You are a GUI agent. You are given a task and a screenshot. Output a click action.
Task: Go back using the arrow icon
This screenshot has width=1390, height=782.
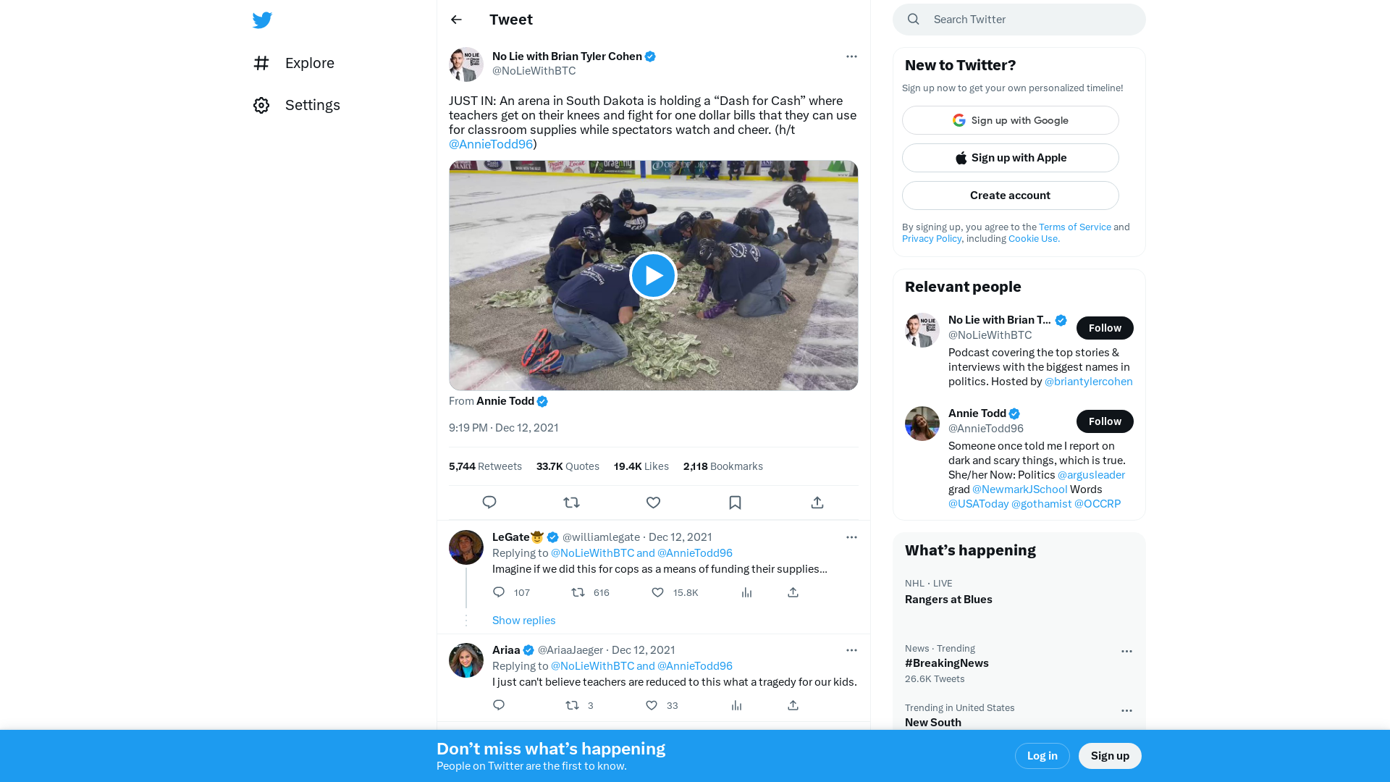tap(456, 20)
